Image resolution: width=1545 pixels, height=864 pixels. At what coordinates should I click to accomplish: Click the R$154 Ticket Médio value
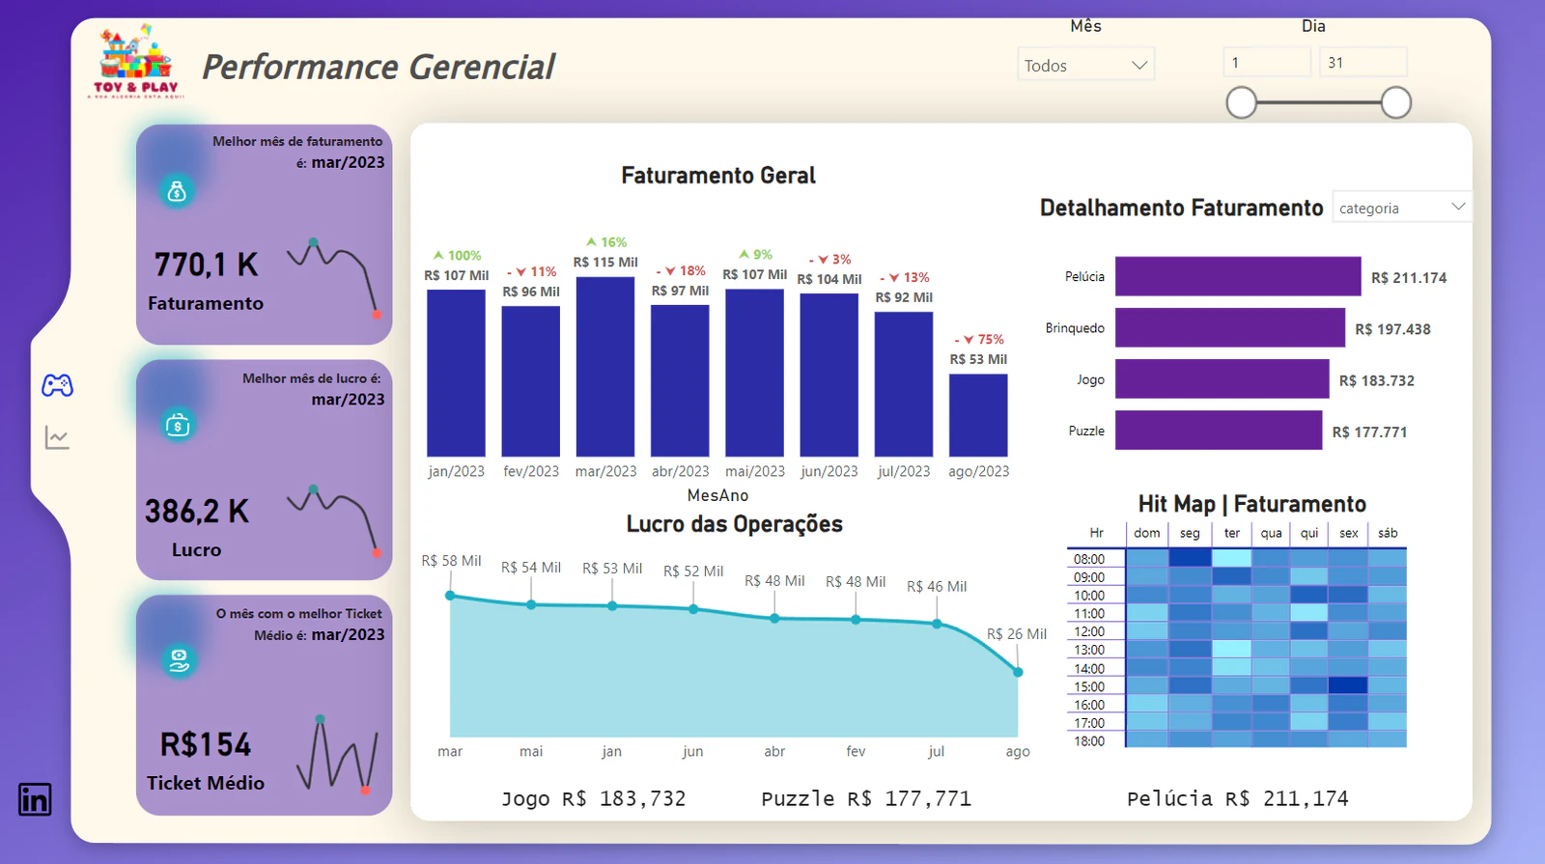(206, 744)
